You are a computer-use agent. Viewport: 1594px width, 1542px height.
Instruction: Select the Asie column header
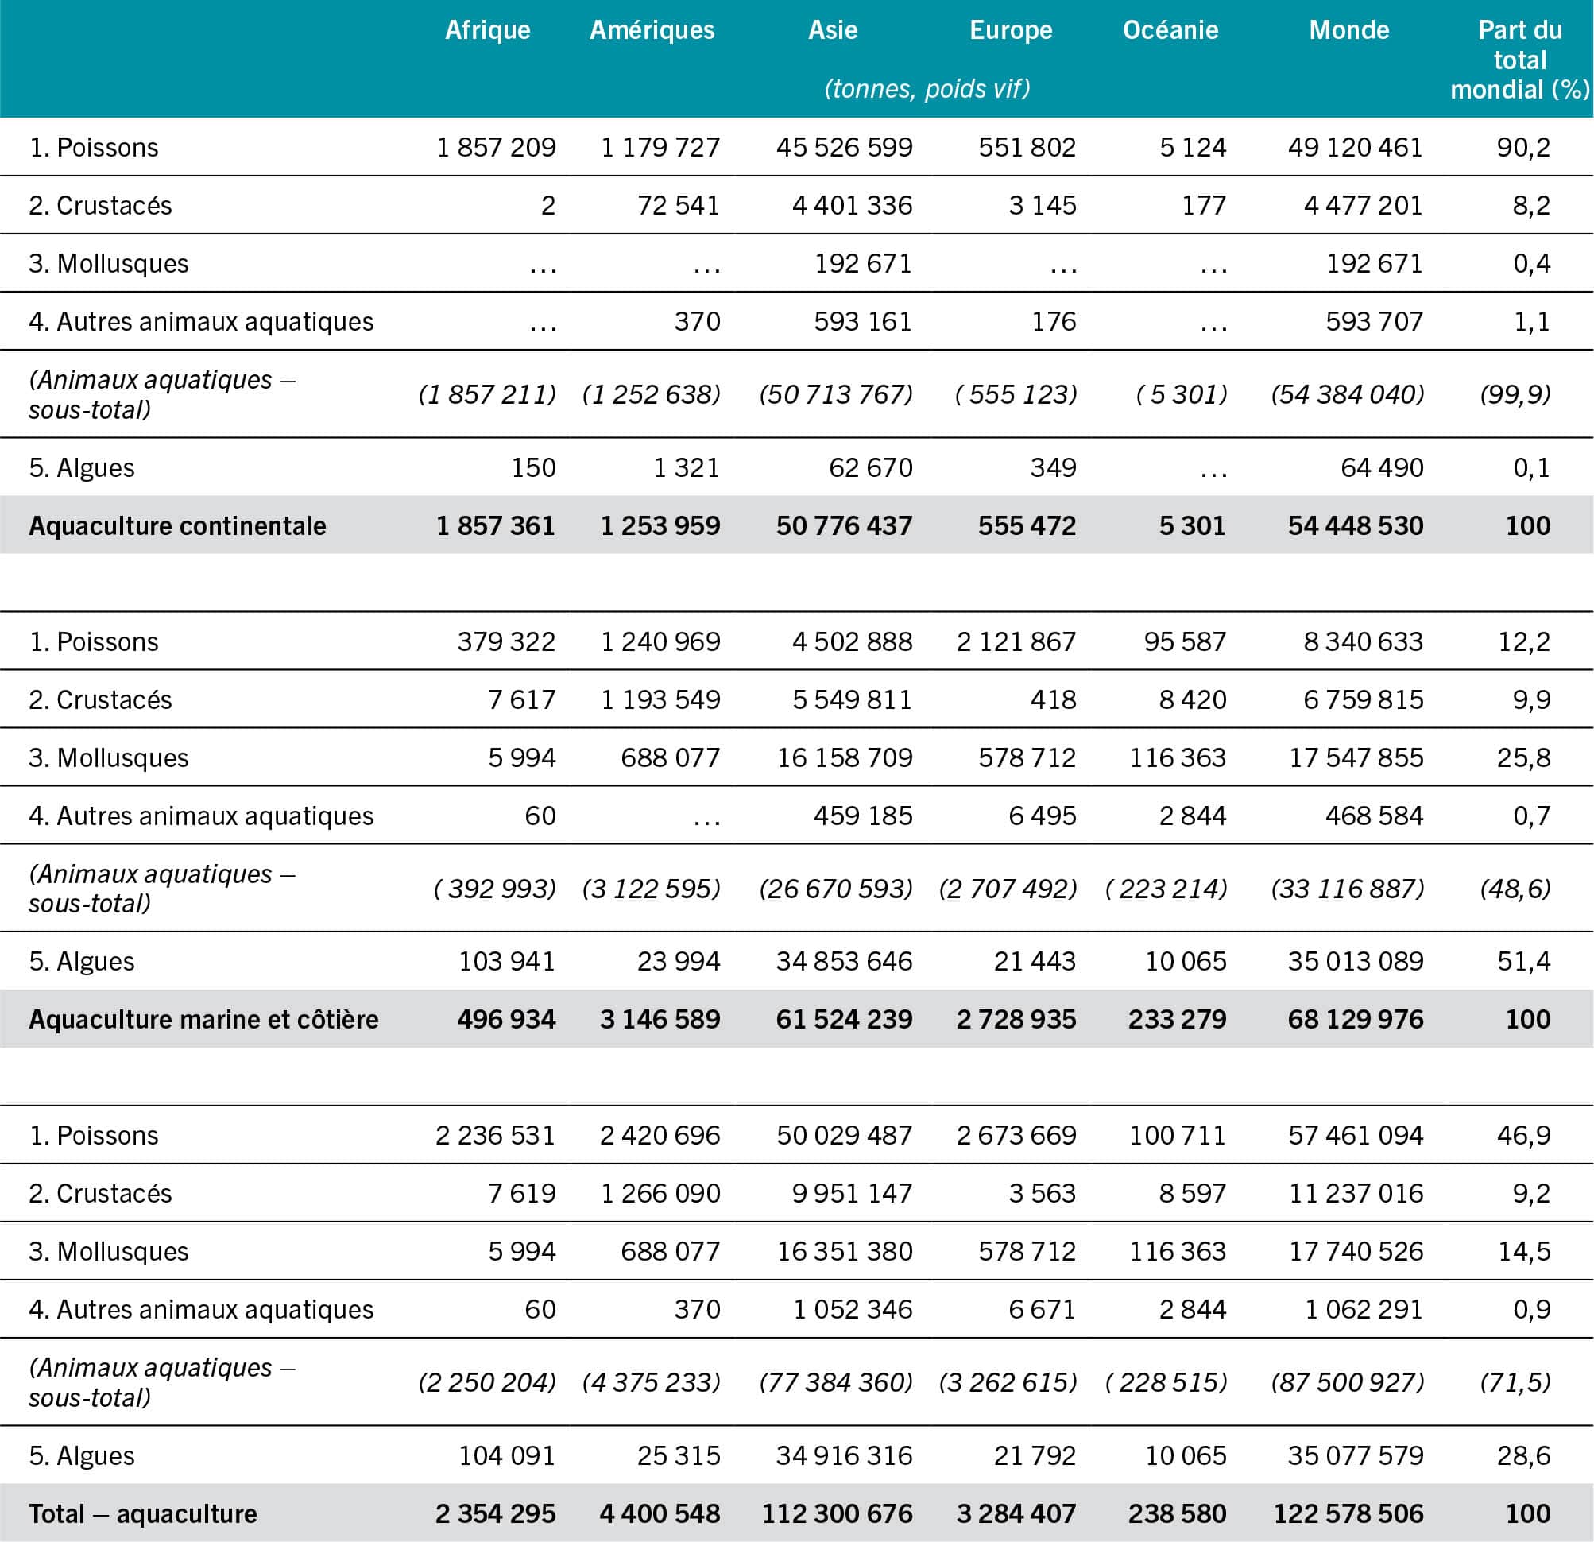pos(833,30)
